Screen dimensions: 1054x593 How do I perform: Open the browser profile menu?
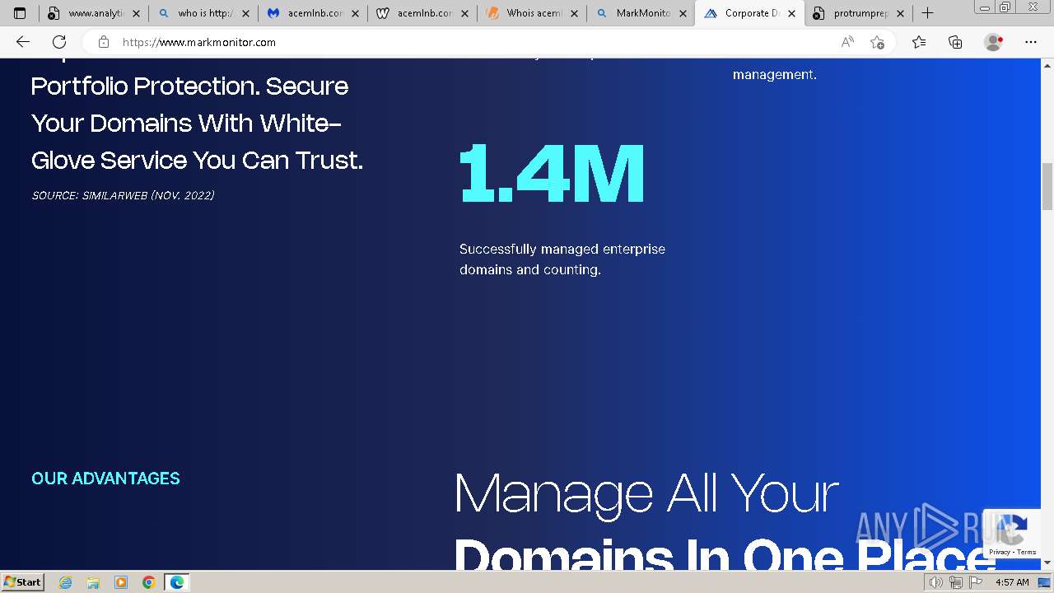993,42
